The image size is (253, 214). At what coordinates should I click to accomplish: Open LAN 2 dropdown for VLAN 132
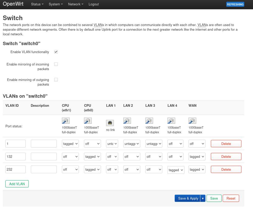[x=132, y=157]
